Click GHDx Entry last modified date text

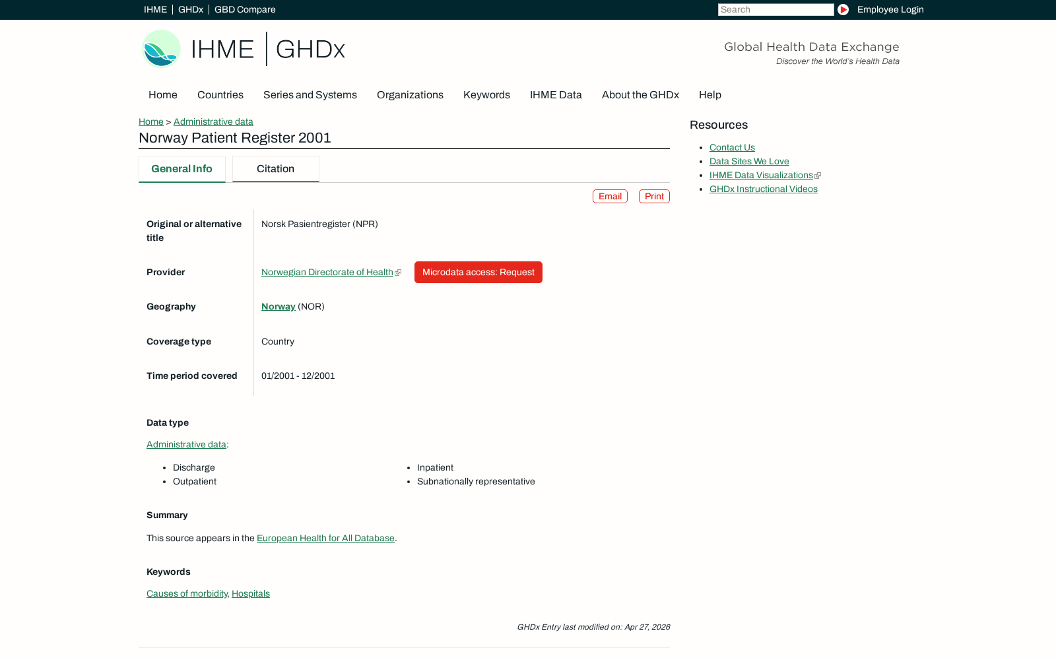click(593, 628)
